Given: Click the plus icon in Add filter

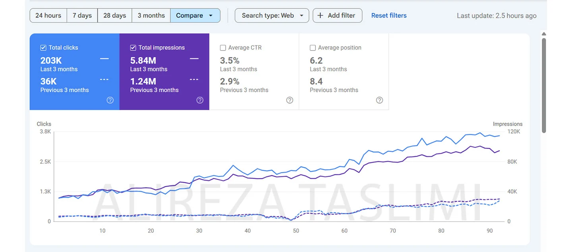Looking at the screenshot, I should (321, 16).
